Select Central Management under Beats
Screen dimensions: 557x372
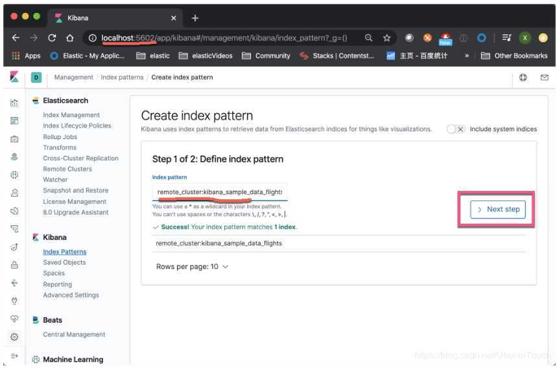74,334
